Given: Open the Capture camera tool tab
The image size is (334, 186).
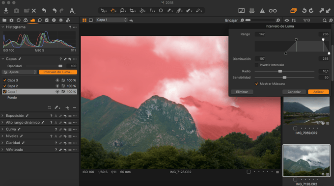Looking at the screenshot, I should tap(11, 20).
